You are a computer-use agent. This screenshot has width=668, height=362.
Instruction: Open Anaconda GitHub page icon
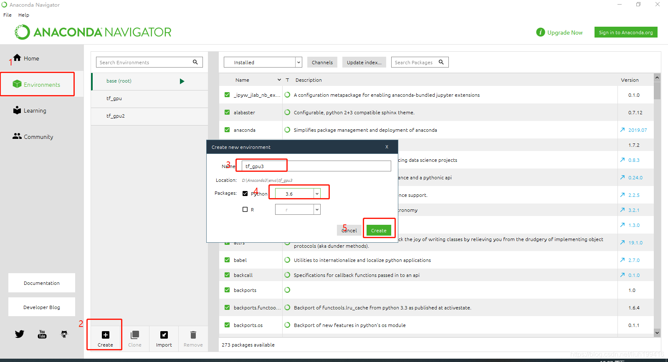coord(64,334)
